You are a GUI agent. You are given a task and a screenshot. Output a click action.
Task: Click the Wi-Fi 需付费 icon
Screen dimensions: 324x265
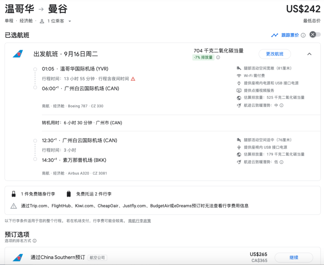tap(239, 76)
